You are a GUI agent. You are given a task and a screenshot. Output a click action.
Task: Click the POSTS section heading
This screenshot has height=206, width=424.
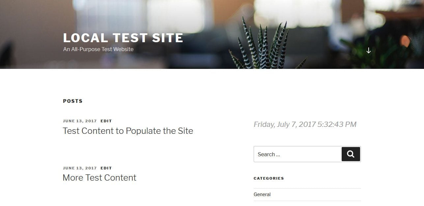[72, 101]
